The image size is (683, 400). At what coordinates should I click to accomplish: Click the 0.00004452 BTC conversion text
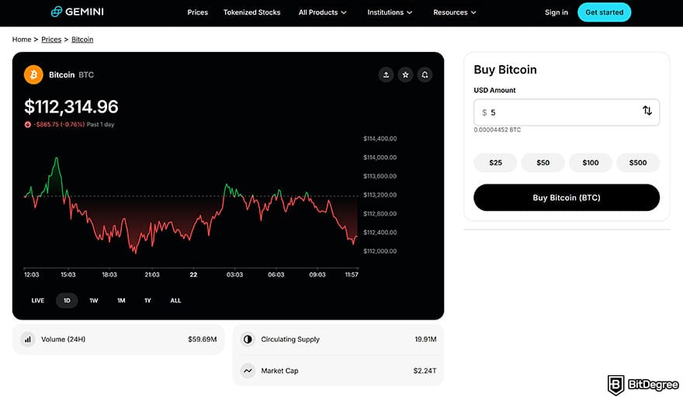497,129
